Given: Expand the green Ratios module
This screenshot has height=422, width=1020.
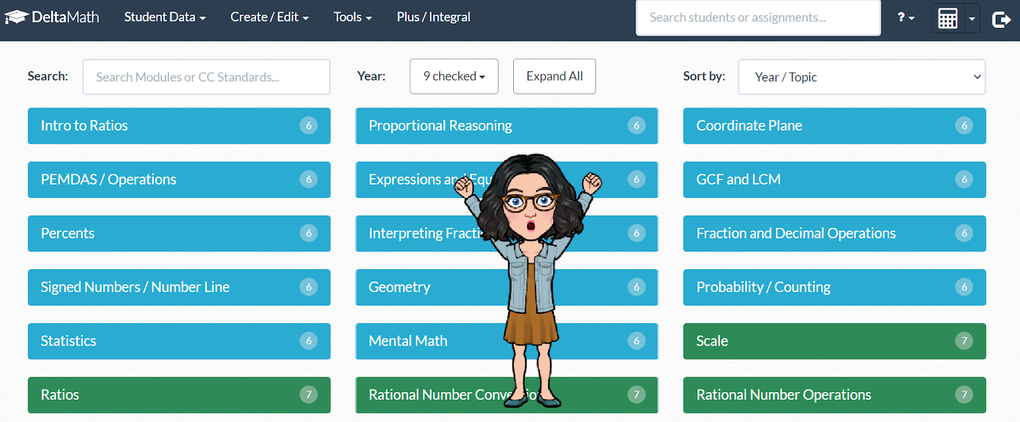Looking at the screenshot, I should click(x=179, y=395).
